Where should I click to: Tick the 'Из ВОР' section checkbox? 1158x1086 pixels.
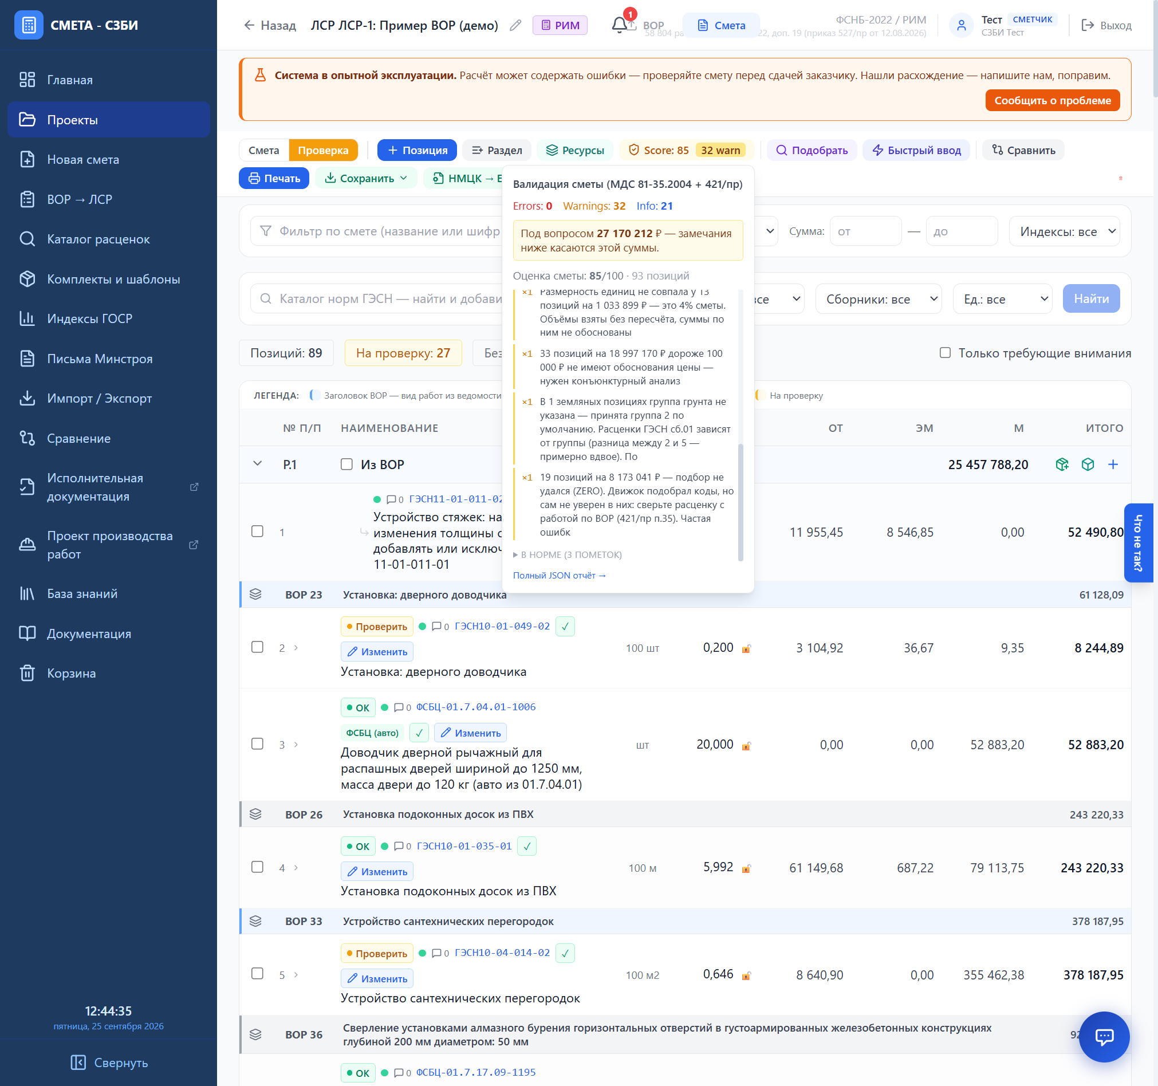coord(346,465)
